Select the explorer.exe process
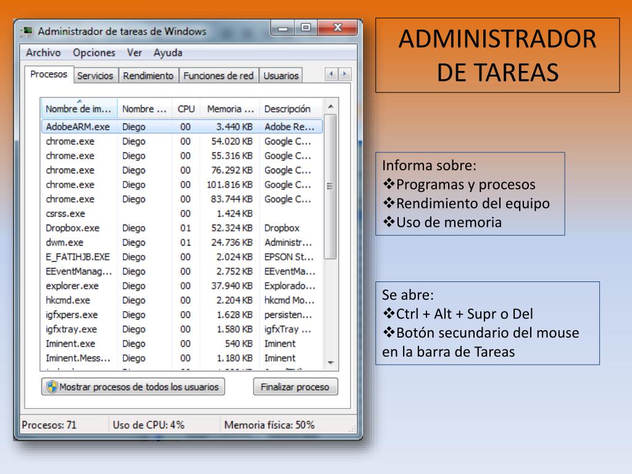Image resolution: width=632 pixels, height=474 pixels. [182, 286]
